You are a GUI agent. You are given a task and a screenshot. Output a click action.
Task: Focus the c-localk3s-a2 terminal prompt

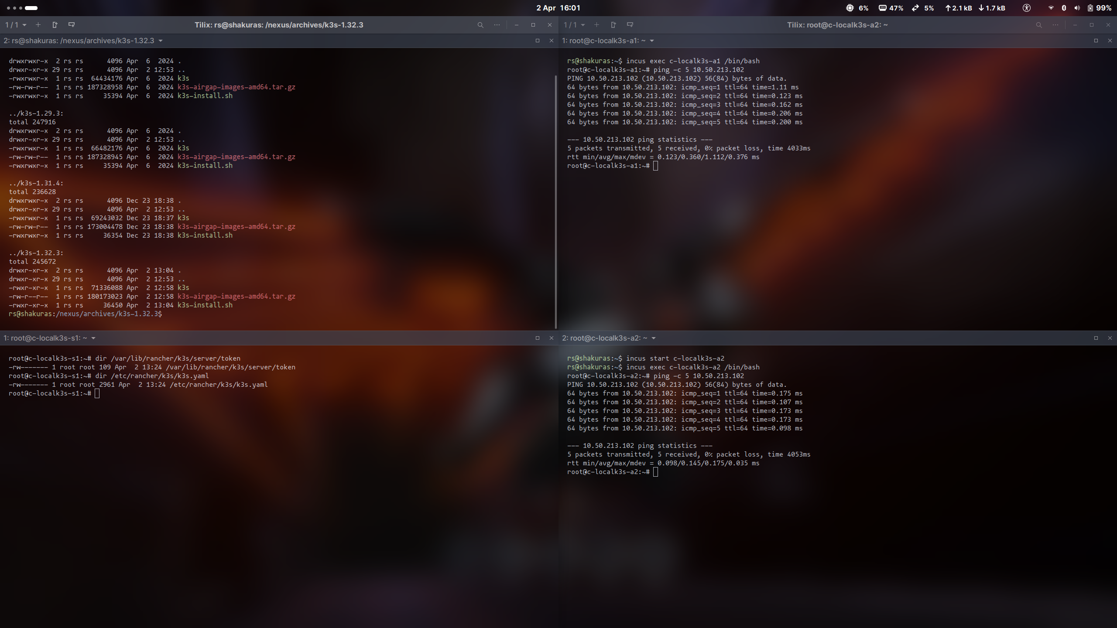coord(613,472)
